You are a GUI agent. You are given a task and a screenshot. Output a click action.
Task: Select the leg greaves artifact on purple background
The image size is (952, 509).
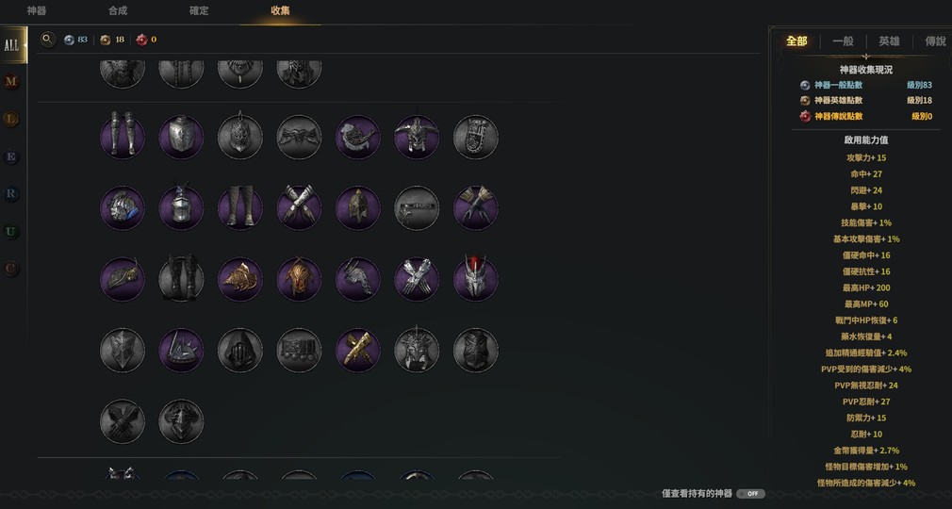point(123,137)
